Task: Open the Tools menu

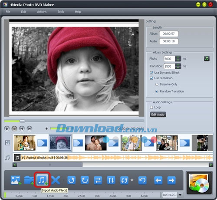Action: pyautogui.click(x=61, y=12)
